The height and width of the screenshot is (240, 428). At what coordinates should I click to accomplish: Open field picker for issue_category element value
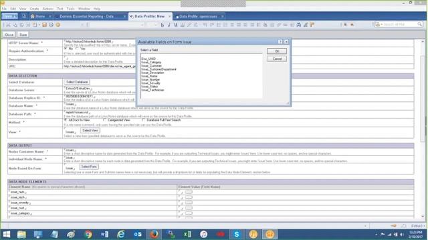[x=189, y=213]
